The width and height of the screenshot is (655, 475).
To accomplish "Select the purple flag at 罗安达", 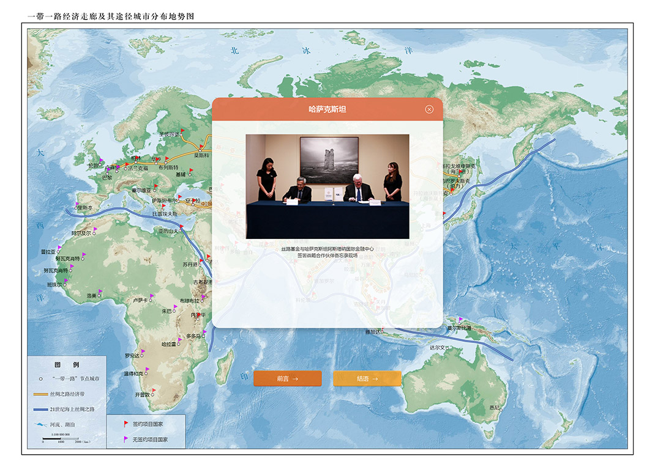I will (144, 352).
